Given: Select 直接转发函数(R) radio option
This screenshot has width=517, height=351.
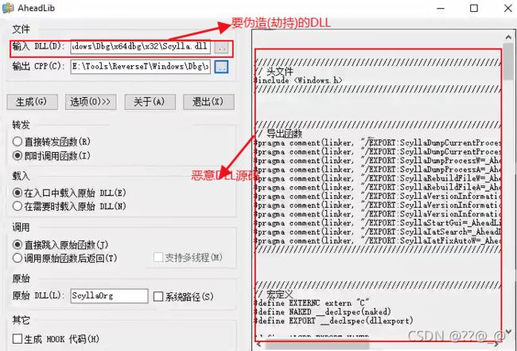Looking at the screenshot, I should (x=52, y=142).
